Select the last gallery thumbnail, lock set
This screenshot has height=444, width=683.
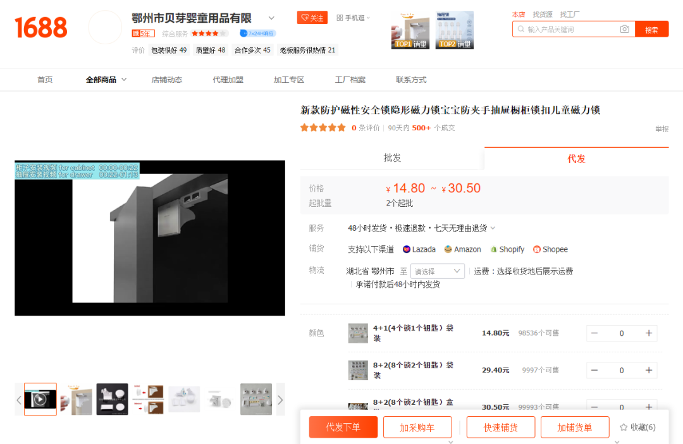click(x=256, y=399)
